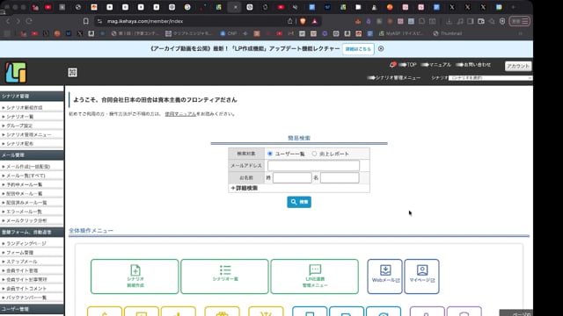
Task: Open ステップメール in the sidebar
Action: (x=21, y=262)
